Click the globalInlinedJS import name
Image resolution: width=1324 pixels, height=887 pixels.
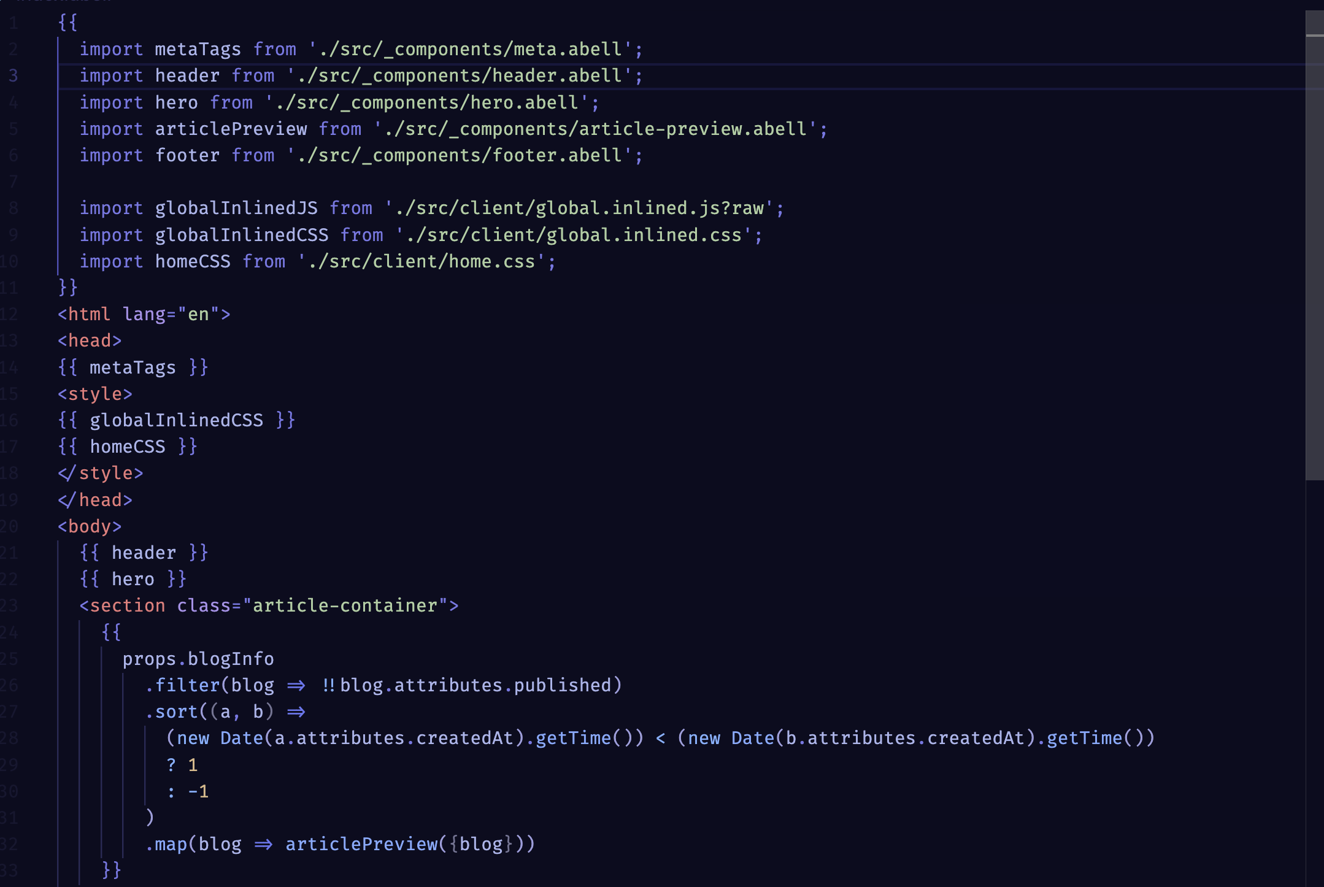pos(235,207)
